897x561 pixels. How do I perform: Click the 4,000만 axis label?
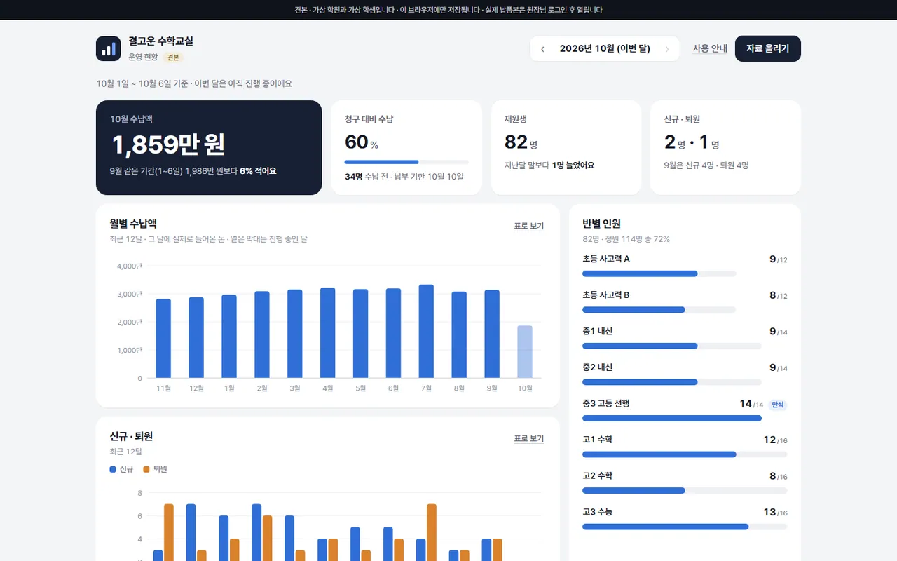(x=130, y=266)
